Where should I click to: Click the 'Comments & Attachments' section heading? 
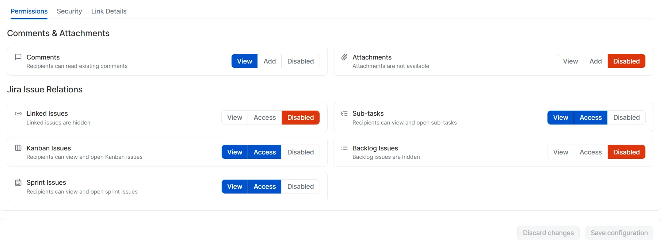(x=58, y=33)
